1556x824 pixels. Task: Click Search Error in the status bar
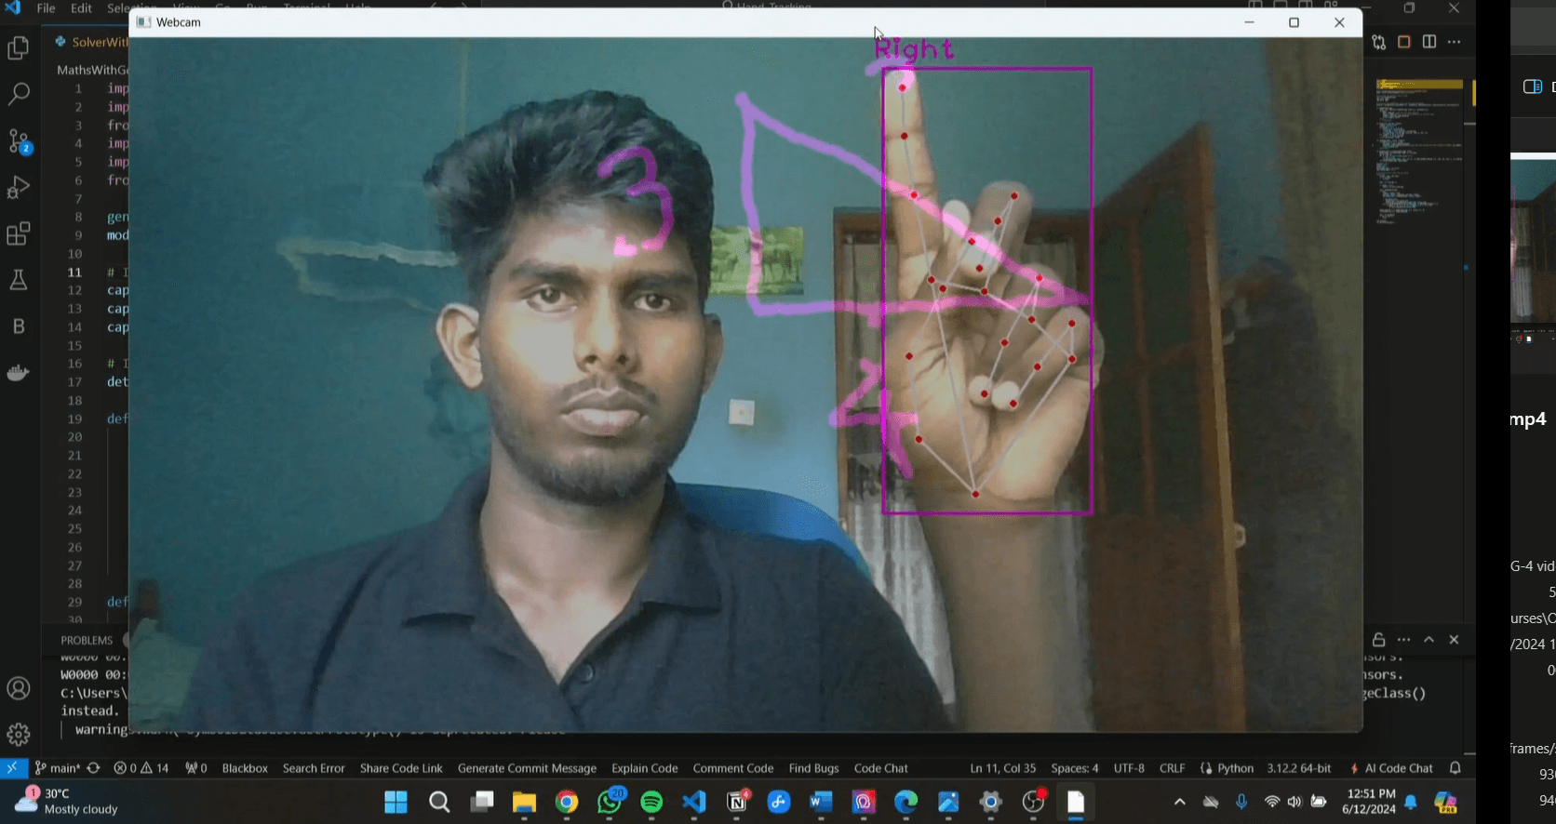314,768
